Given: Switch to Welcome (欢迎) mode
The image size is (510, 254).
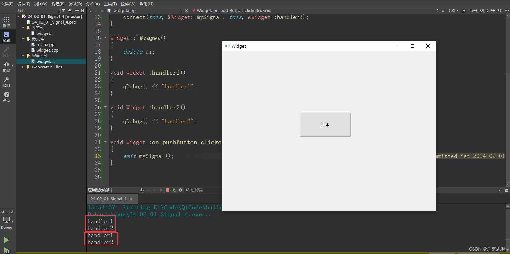Looking at the screenshot, I should pyautogui.click(x=7, y=22).
